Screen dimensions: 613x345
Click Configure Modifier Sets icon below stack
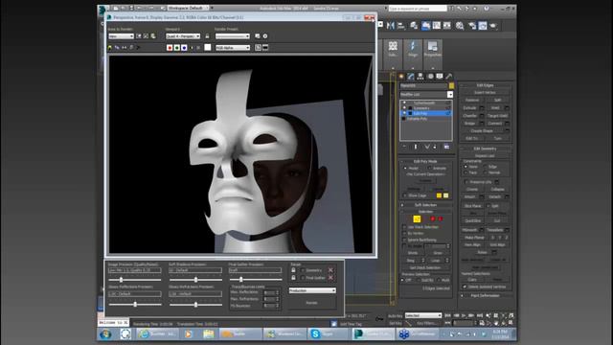point(446,147)
